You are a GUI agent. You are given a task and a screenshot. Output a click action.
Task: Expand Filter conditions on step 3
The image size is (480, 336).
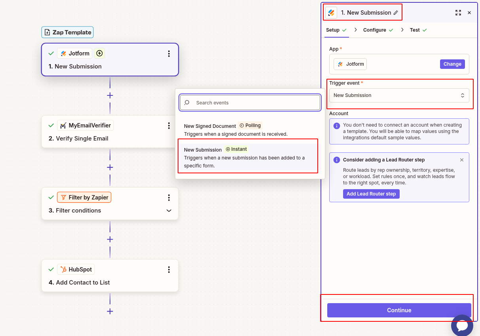[x=169, y=211]
